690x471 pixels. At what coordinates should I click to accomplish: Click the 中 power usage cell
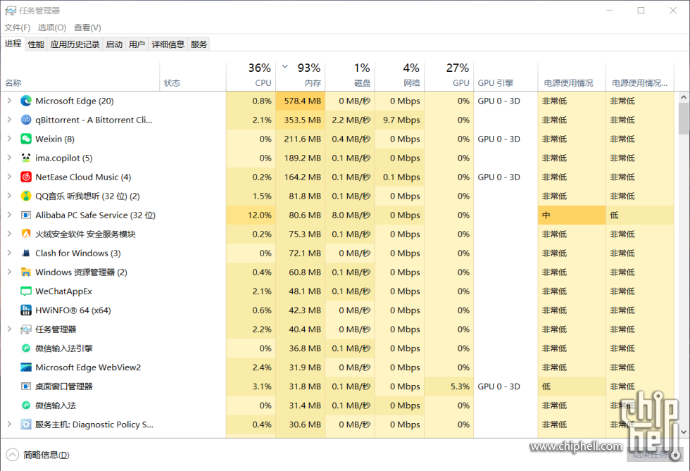coord(572,215)
